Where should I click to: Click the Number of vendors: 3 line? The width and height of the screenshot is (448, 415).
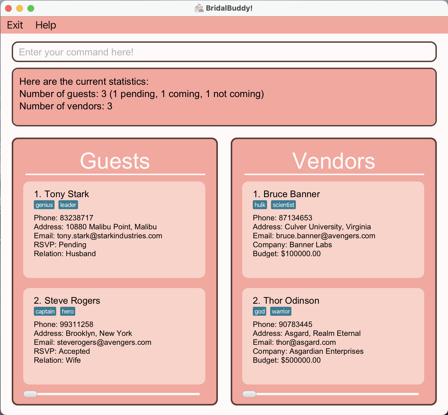click(66, 106)
